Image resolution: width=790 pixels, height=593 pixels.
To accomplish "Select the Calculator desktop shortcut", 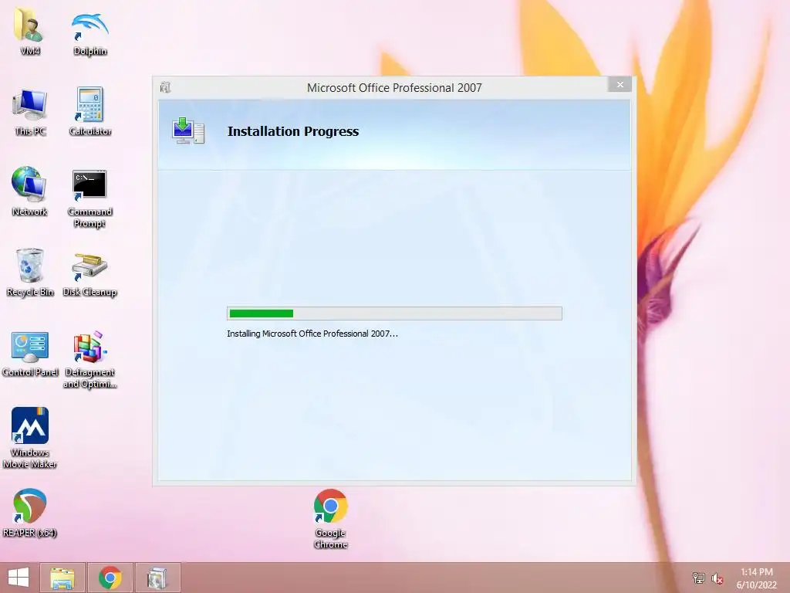I will coord(89,112).
